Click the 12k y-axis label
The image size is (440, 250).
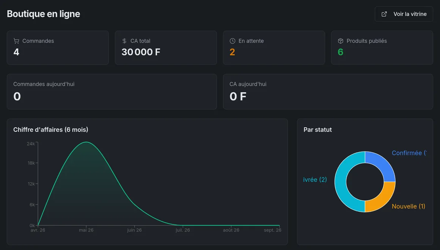pyautogui.click(x=31, y=184)
